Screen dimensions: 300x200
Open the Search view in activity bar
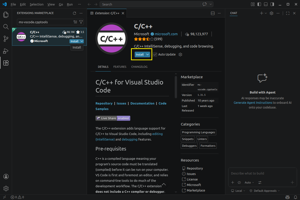[6, 26]
